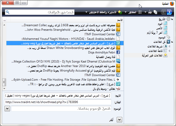Select نطاقي - وسيط باي بال bookmark
Image resolution: width=176 pixels, height=126 pixels.
[65, 89]
